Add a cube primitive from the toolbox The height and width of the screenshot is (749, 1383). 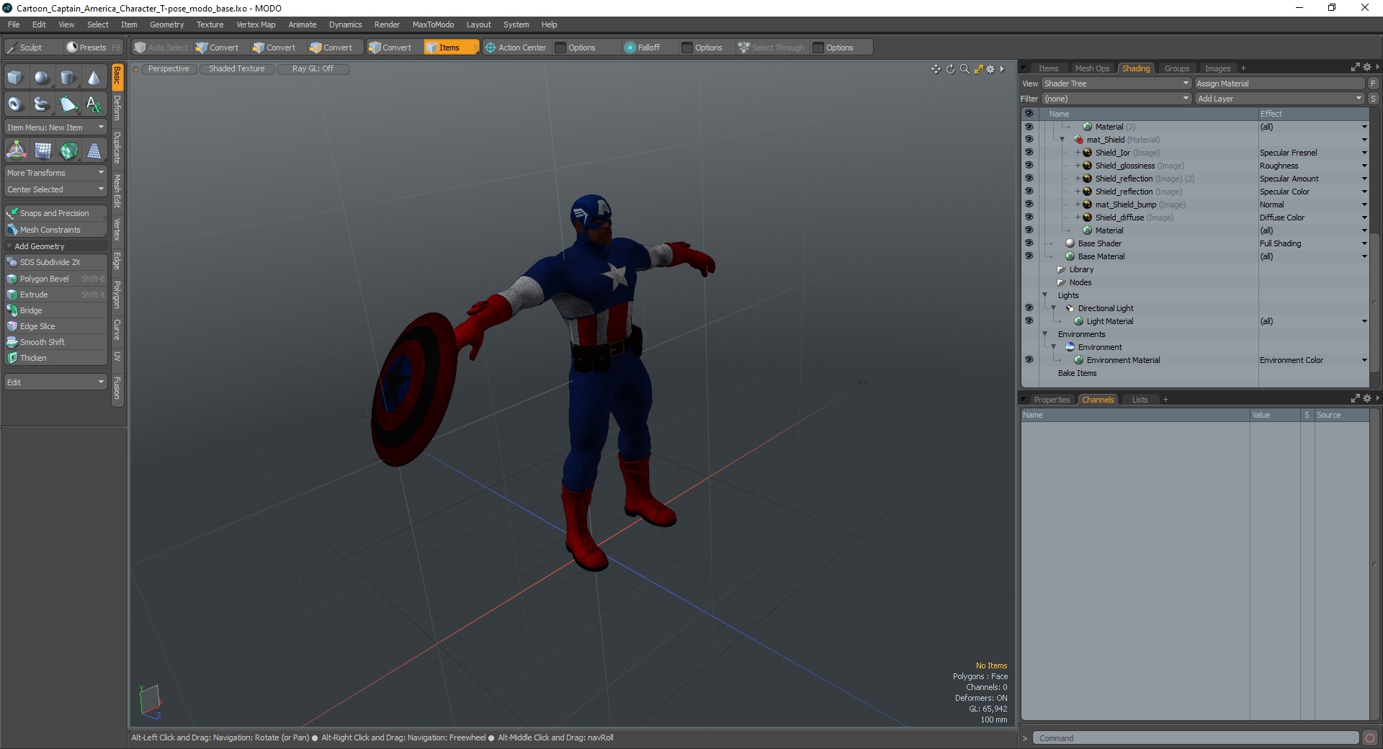[x=15, y=78]
